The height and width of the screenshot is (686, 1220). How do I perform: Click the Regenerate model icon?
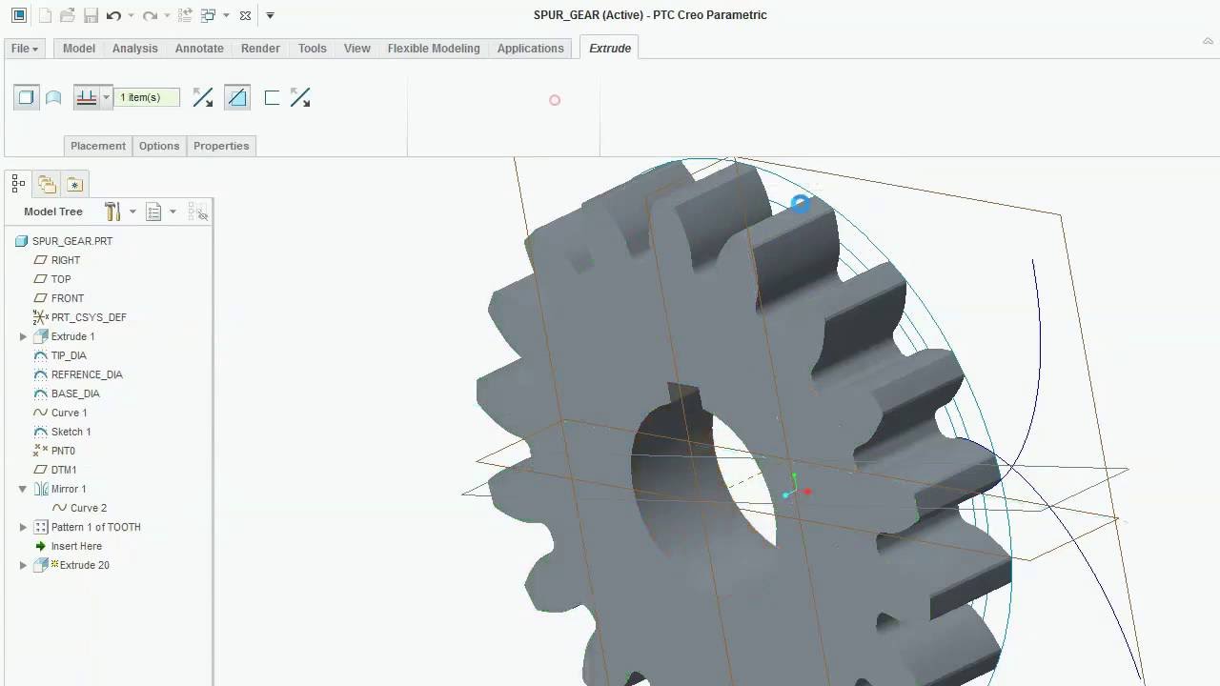click(x=186, y=15)
